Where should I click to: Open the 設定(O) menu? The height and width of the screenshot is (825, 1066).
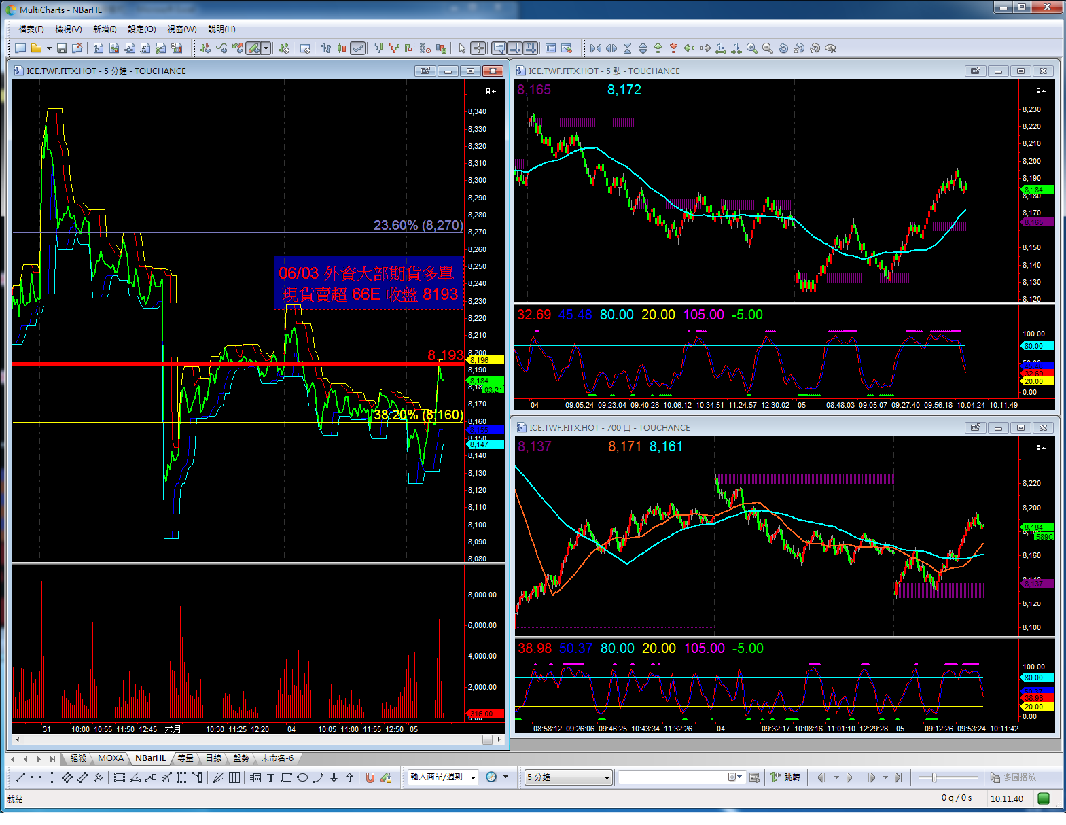pos(142,29)
